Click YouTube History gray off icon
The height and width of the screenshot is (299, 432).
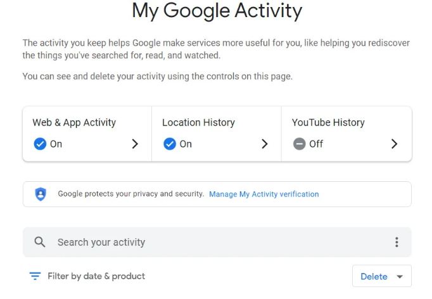299,144
